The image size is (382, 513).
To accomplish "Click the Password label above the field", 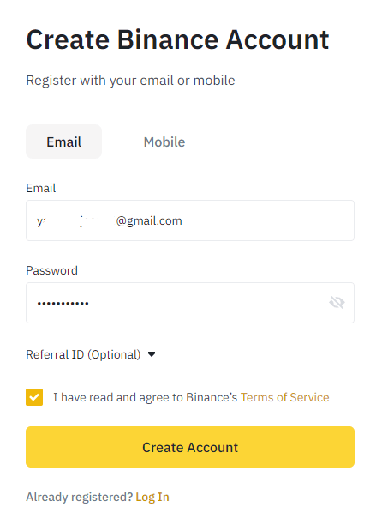I will (51, 270).
